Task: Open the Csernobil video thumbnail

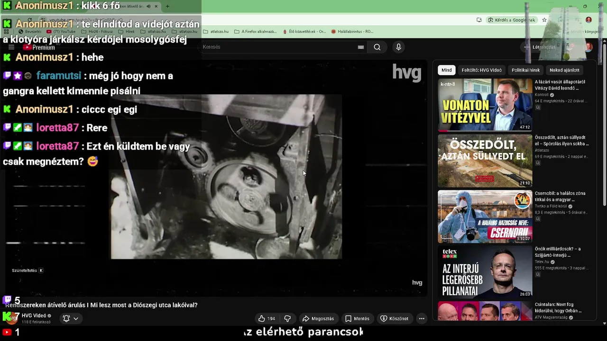Action: (x=485, y=216)
